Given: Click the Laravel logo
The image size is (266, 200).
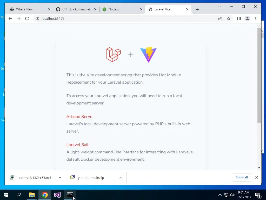Looking at the screenshot, I should pyautogui.click(x=114, y=55).
